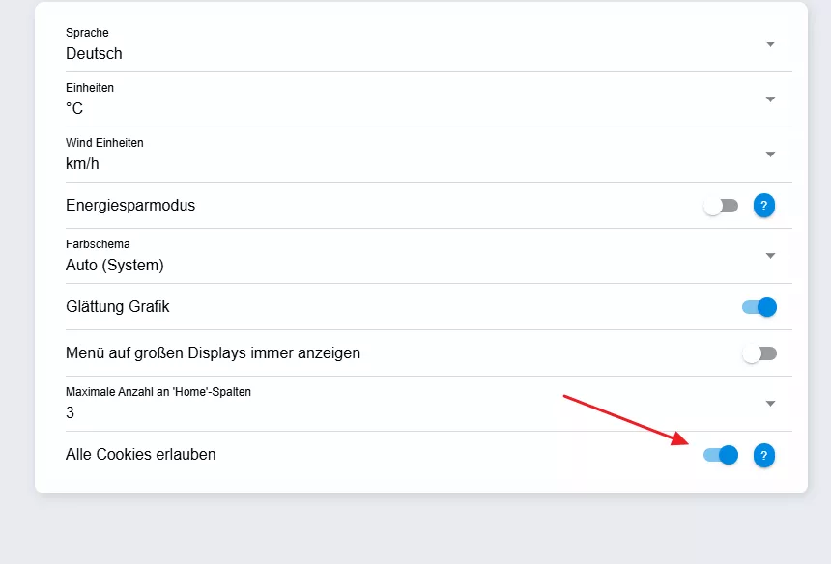831x564 pixels.
Task: Open help icon beside Alle Cookies erlauben
Action: pyautogui.click(x=763, y=455)
